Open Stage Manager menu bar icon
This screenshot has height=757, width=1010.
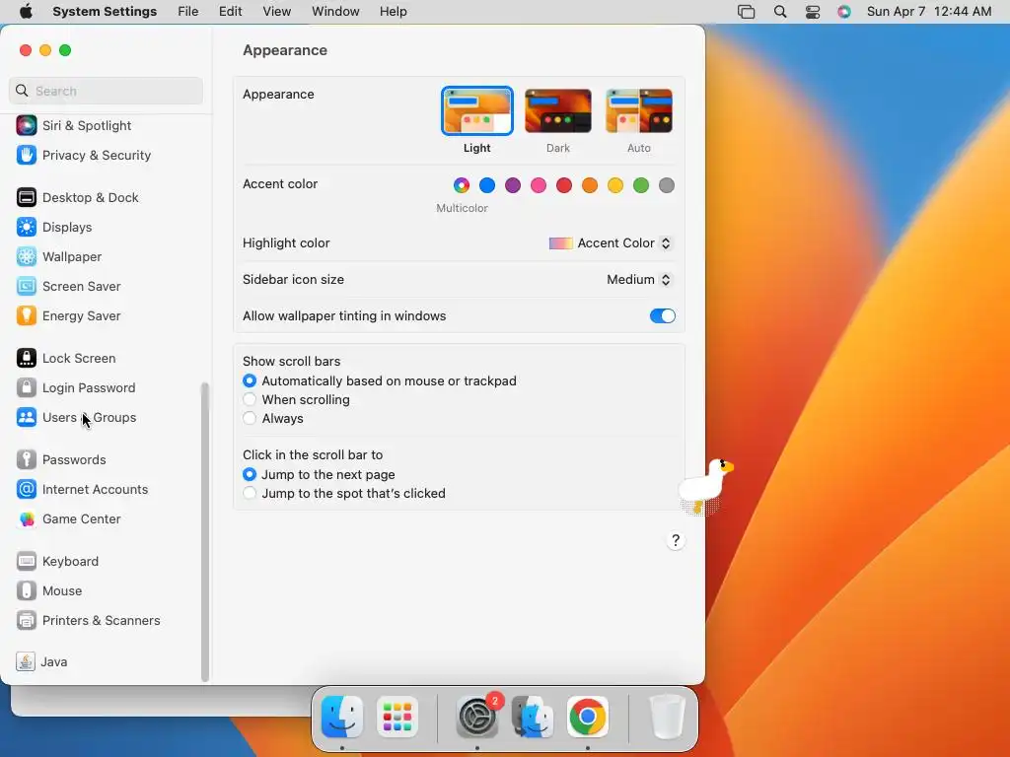[x=746, y=12]
